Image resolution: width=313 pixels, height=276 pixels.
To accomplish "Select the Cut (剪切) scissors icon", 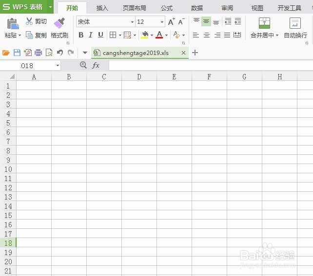I will (29, 21).
